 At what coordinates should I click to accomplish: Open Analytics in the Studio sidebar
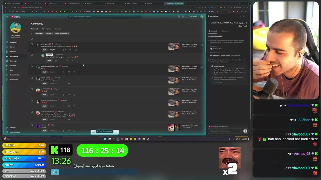[13, 51]
